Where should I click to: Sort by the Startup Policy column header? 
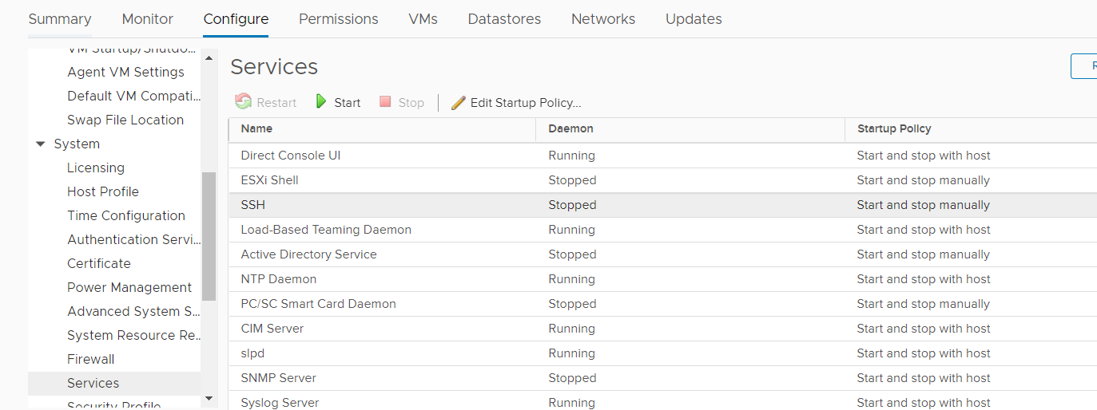click(894, 128)
